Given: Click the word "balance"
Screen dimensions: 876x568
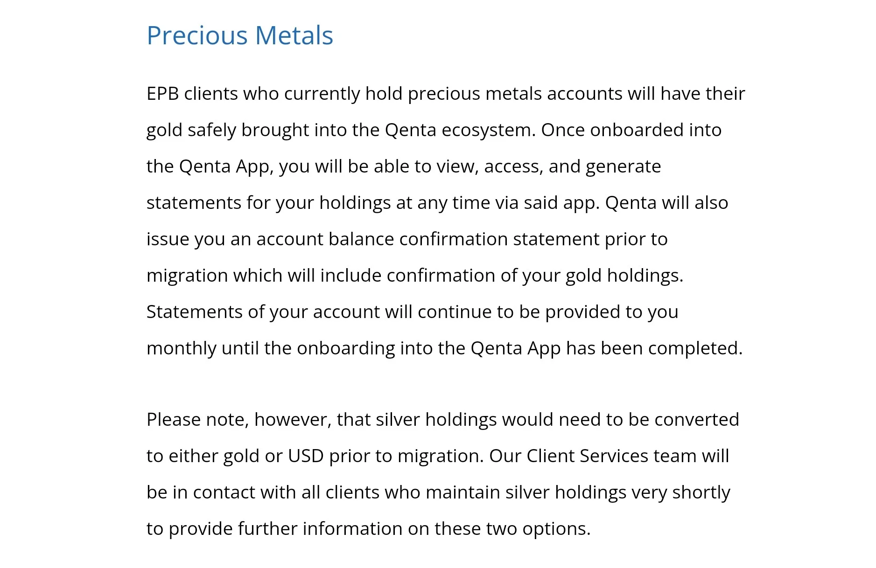Looking at the screenshot, I should [361, 239].
